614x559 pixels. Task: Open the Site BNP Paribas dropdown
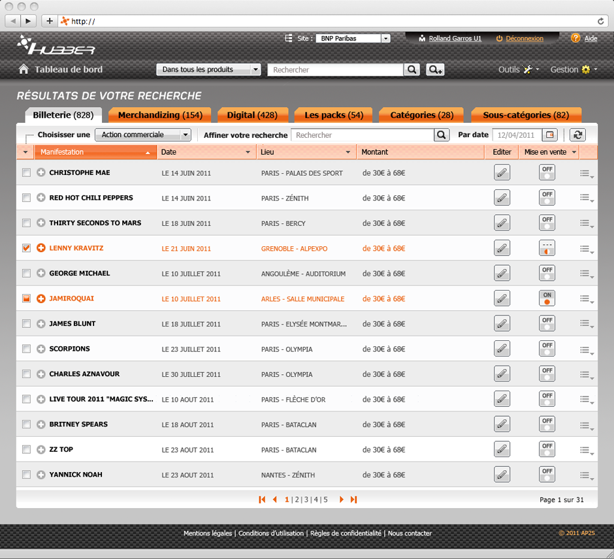[353, 39]
